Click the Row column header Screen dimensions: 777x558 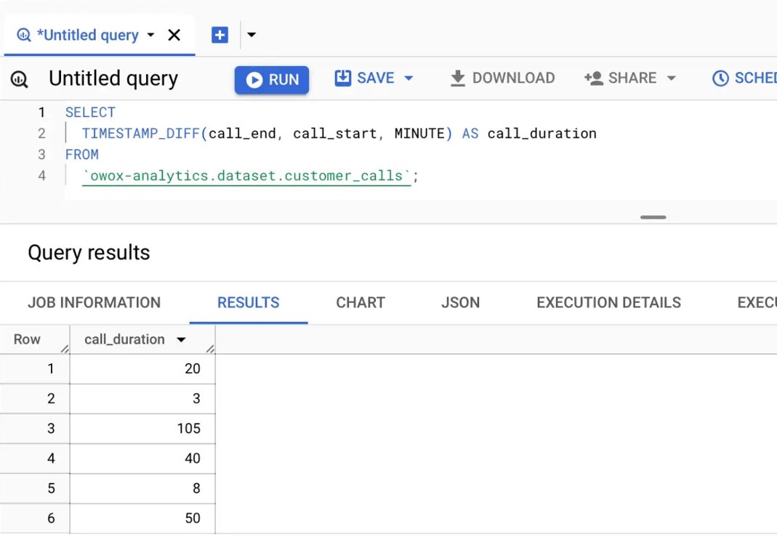27,339
